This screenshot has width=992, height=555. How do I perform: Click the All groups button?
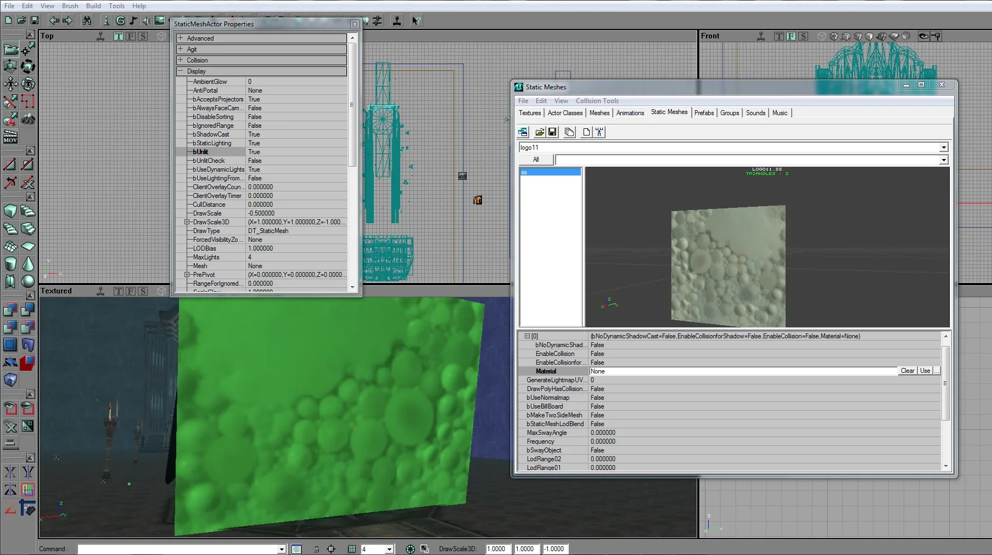click(x=536, y=160)
